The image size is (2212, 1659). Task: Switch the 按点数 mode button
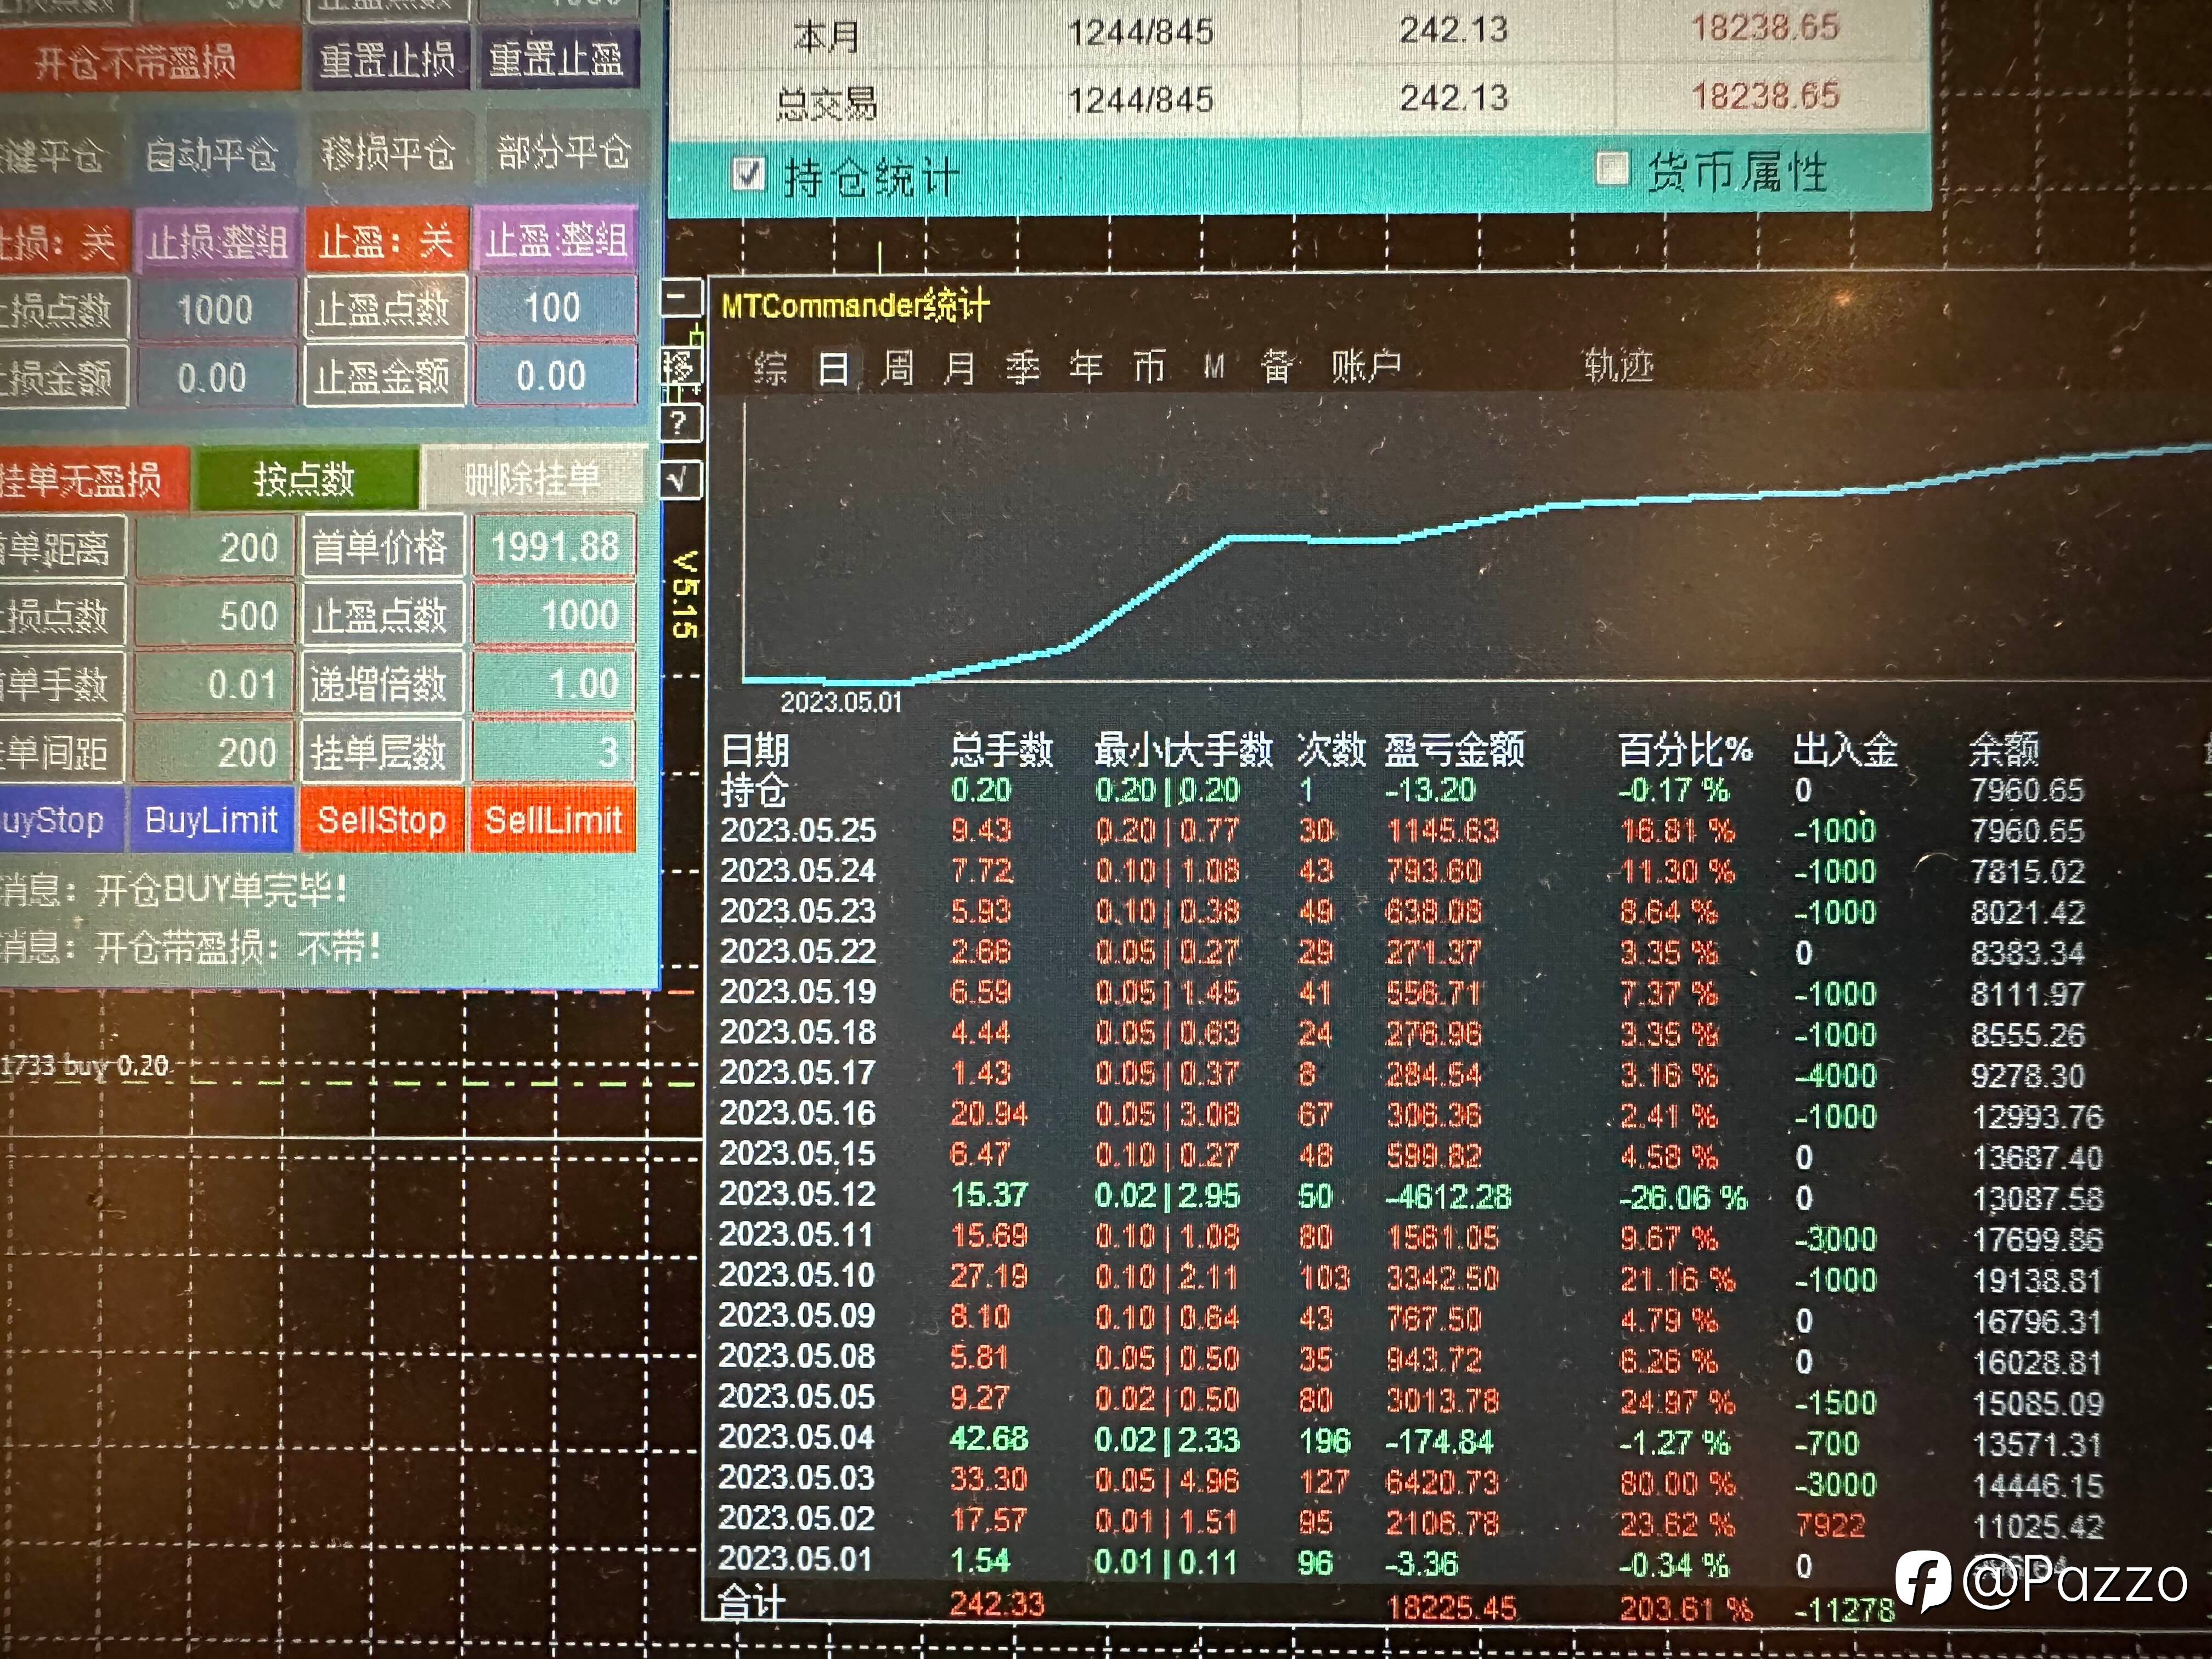pyautogui.click(x=305, y=479)
